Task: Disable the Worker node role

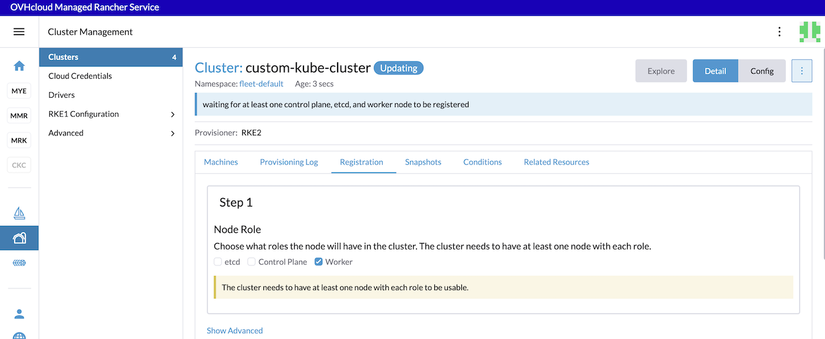Action: click(x=318, y=261)
